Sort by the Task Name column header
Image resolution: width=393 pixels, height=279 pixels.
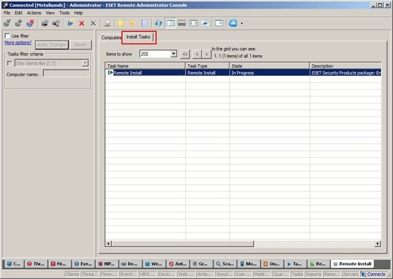pyautogui.click(x=145, y=66)
